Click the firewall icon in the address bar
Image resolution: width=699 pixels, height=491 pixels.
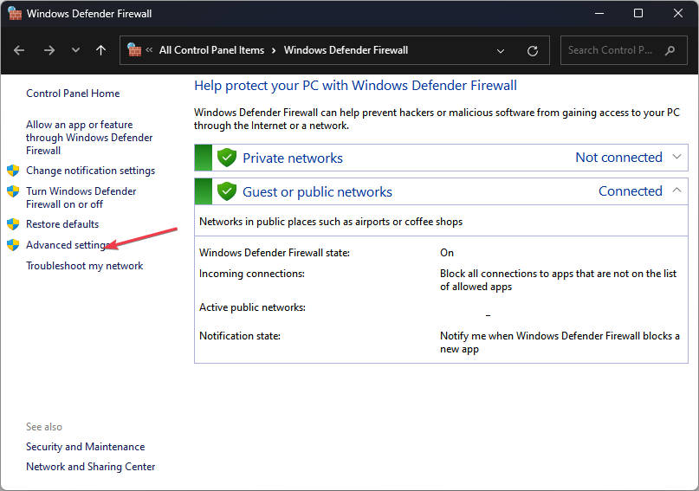click(134, 50)
